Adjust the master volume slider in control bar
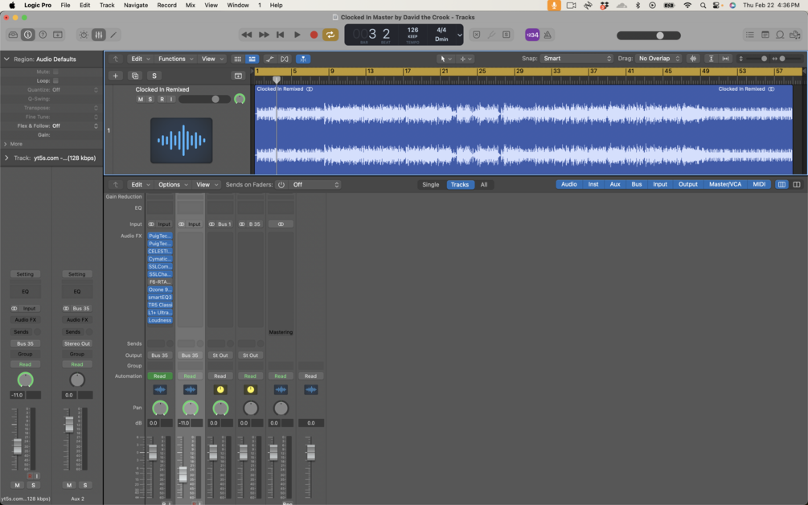The height and width of the screenshot is (505, 808). pos(649,35)
